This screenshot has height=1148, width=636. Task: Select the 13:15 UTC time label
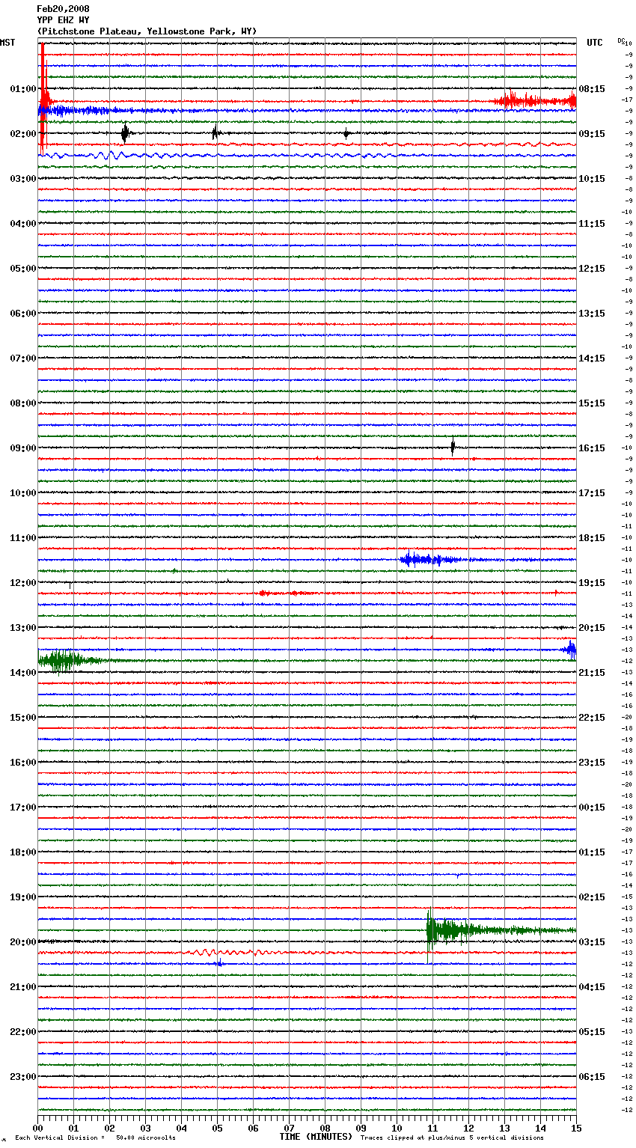[x=592, y=314]
